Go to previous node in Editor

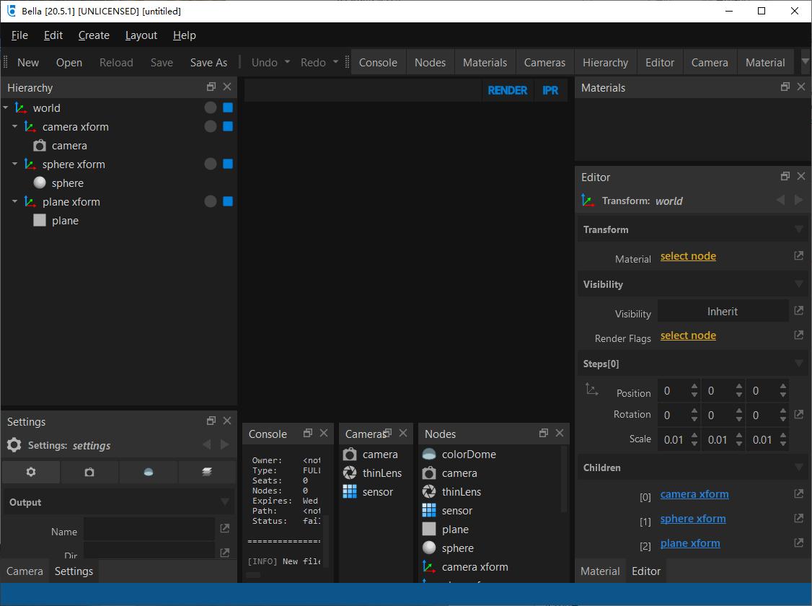(780, 200)
